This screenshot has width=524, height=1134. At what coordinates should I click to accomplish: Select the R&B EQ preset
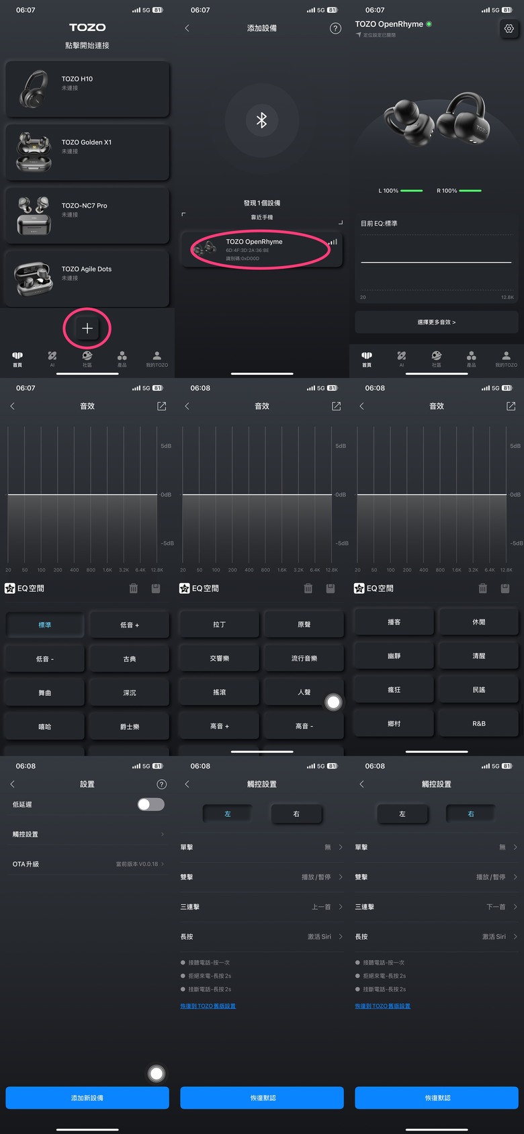pos(479,724)
